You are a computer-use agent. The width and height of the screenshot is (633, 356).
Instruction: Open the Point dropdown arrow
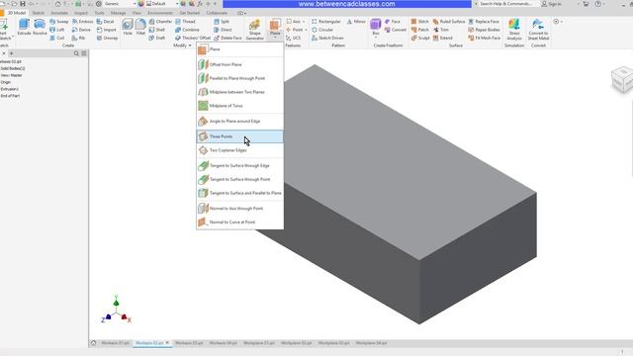pos(306,30)
